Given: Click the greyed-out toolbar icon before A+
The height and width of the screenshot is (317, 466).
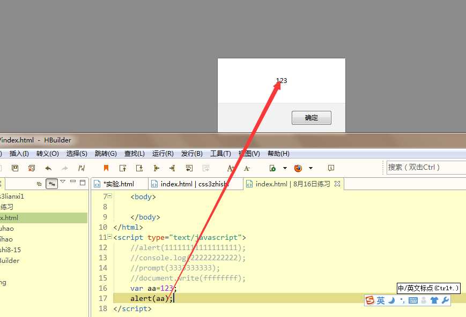Looking at the screenshot, I should coord(206,168).
